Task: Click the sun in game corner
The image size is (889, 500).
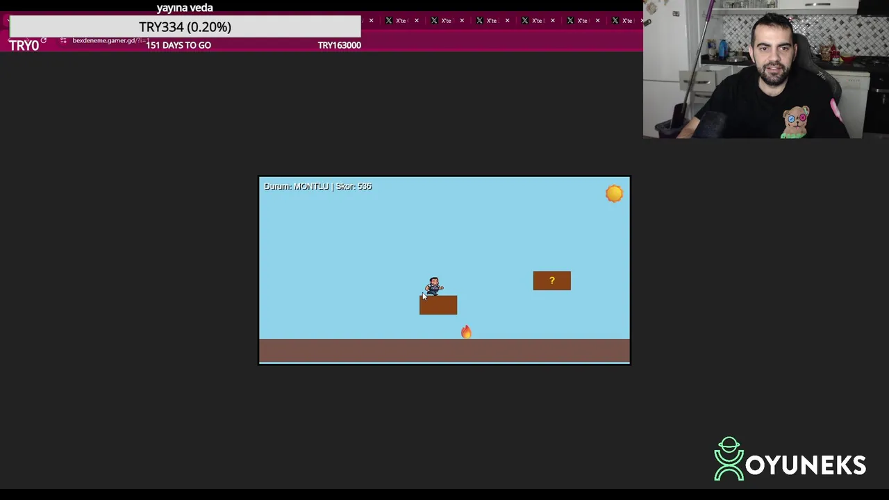Action: 614,193
